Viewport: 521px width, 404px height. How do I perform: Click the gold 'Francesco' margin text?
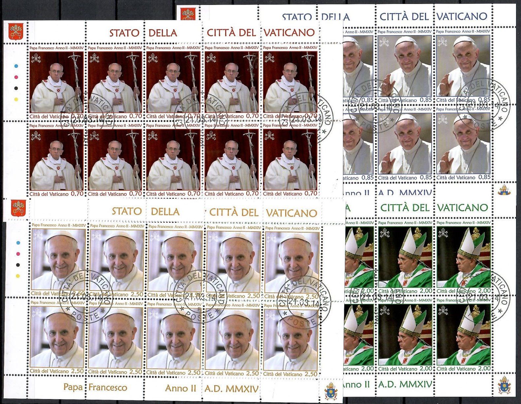(107, 388)
